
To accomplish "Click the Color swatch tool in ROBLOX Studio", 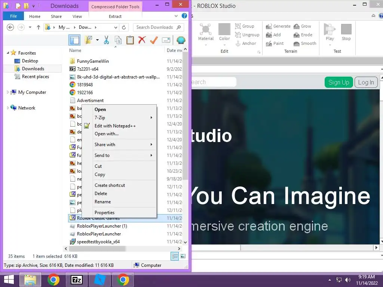I will tap(224, 32).
